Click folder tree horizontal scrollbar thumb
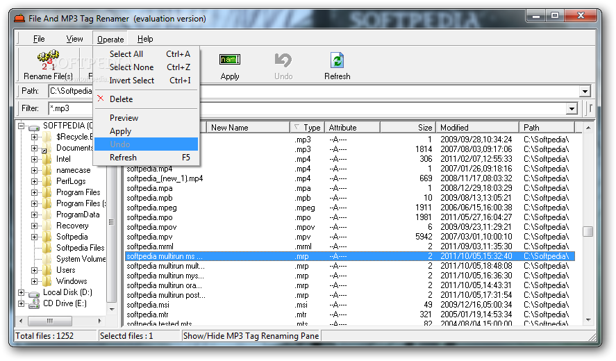616x361 pixels. coord(50,321)
